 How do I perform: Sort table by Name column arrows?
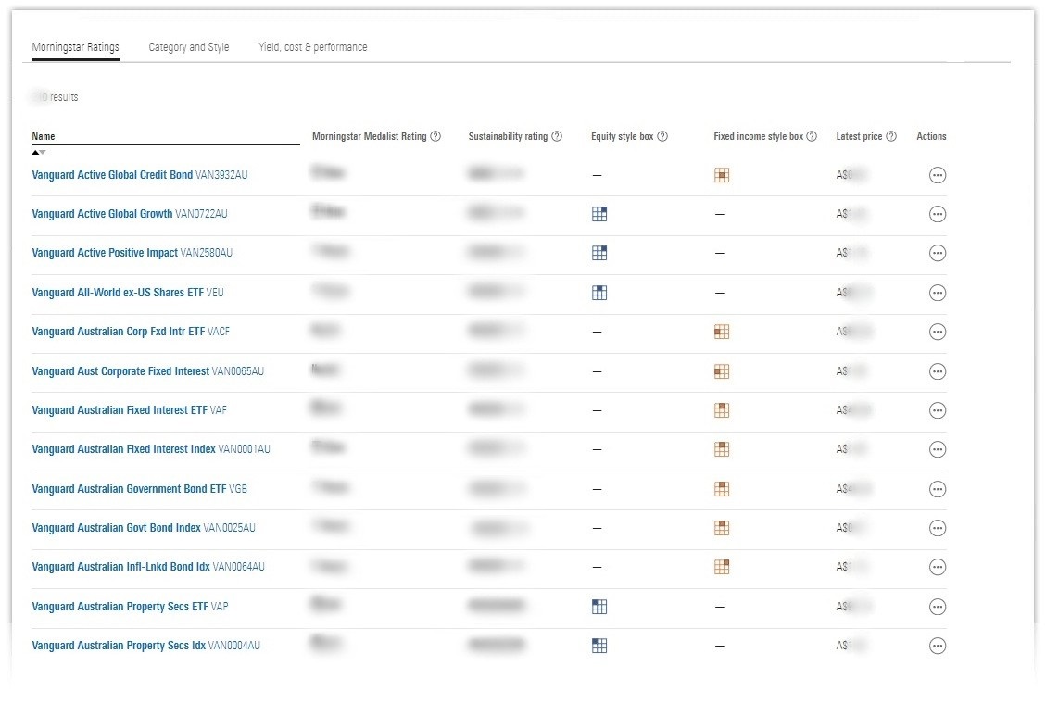point(38,152)
